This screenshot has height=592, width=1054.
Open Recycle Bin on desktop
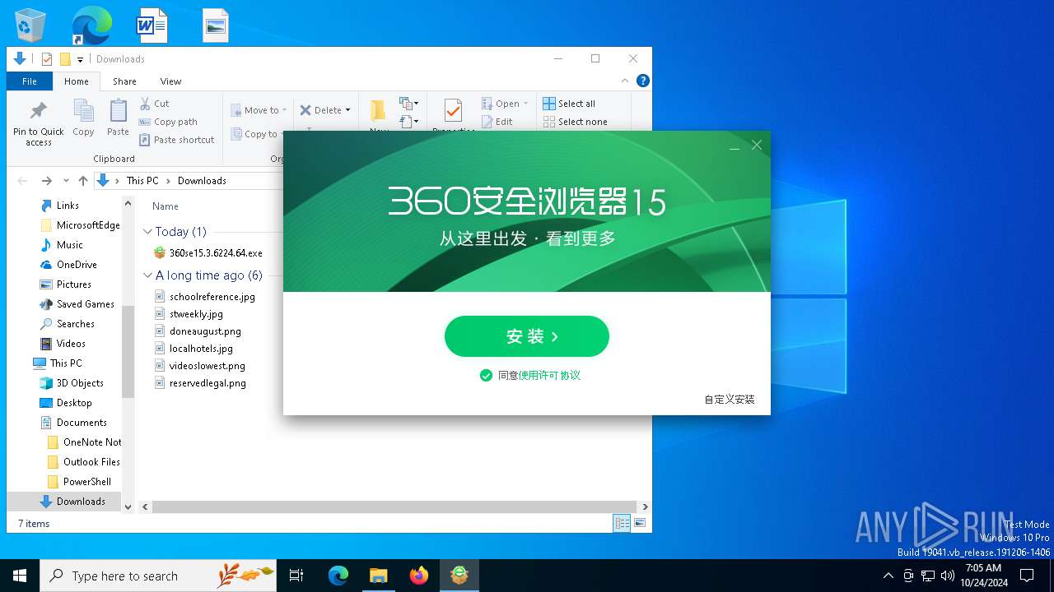tap(31, 25)
